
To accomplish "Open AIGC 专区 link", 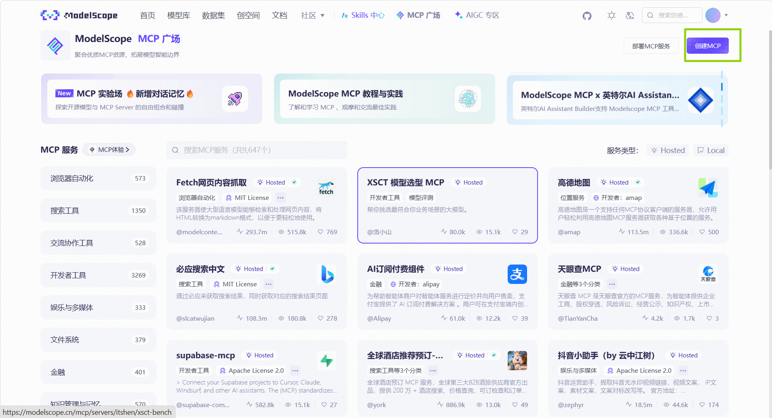I will [477, 15].
